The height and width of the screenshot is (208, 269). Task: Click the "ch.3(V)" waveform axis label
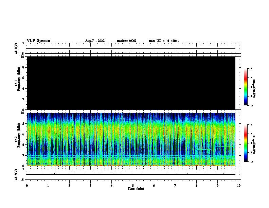click(x=16, y=174)
